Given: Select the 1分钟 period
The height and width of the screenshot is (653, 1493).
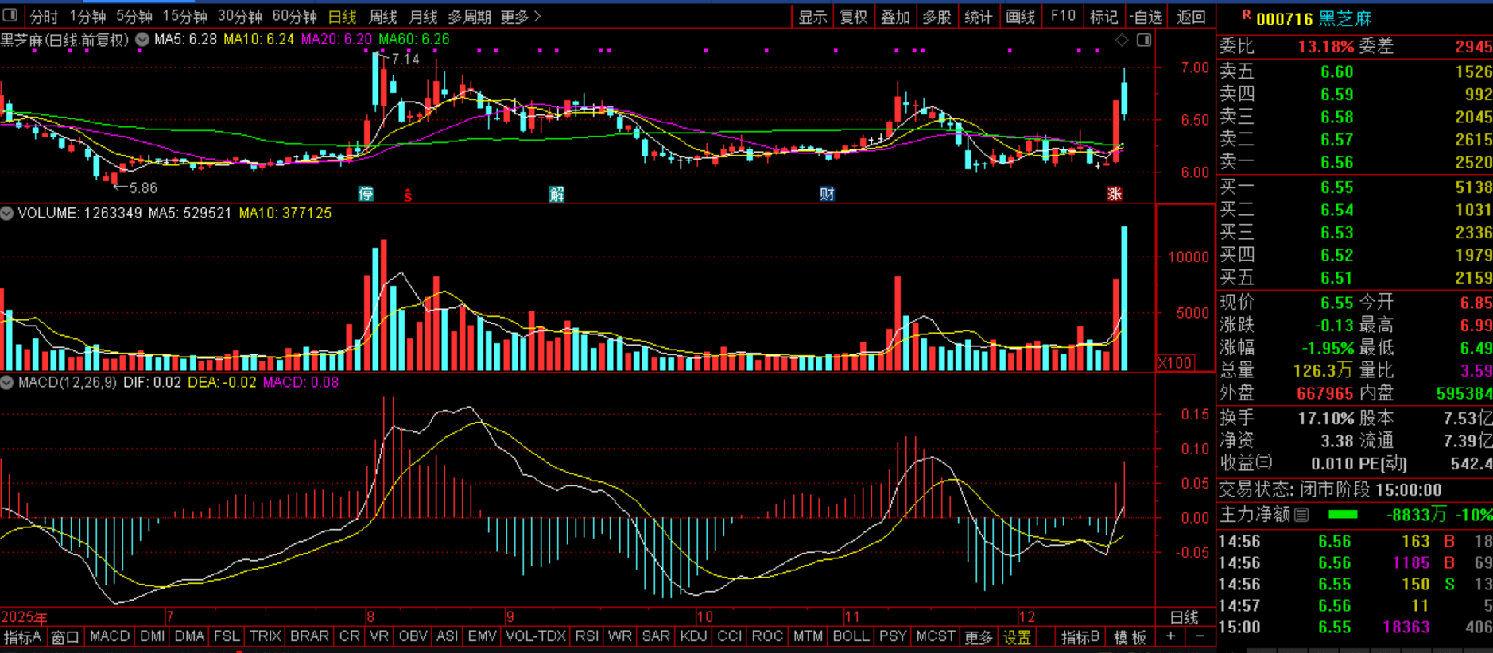Looking at the screenshot, I should pyautogui.click(x=87, y=17).
